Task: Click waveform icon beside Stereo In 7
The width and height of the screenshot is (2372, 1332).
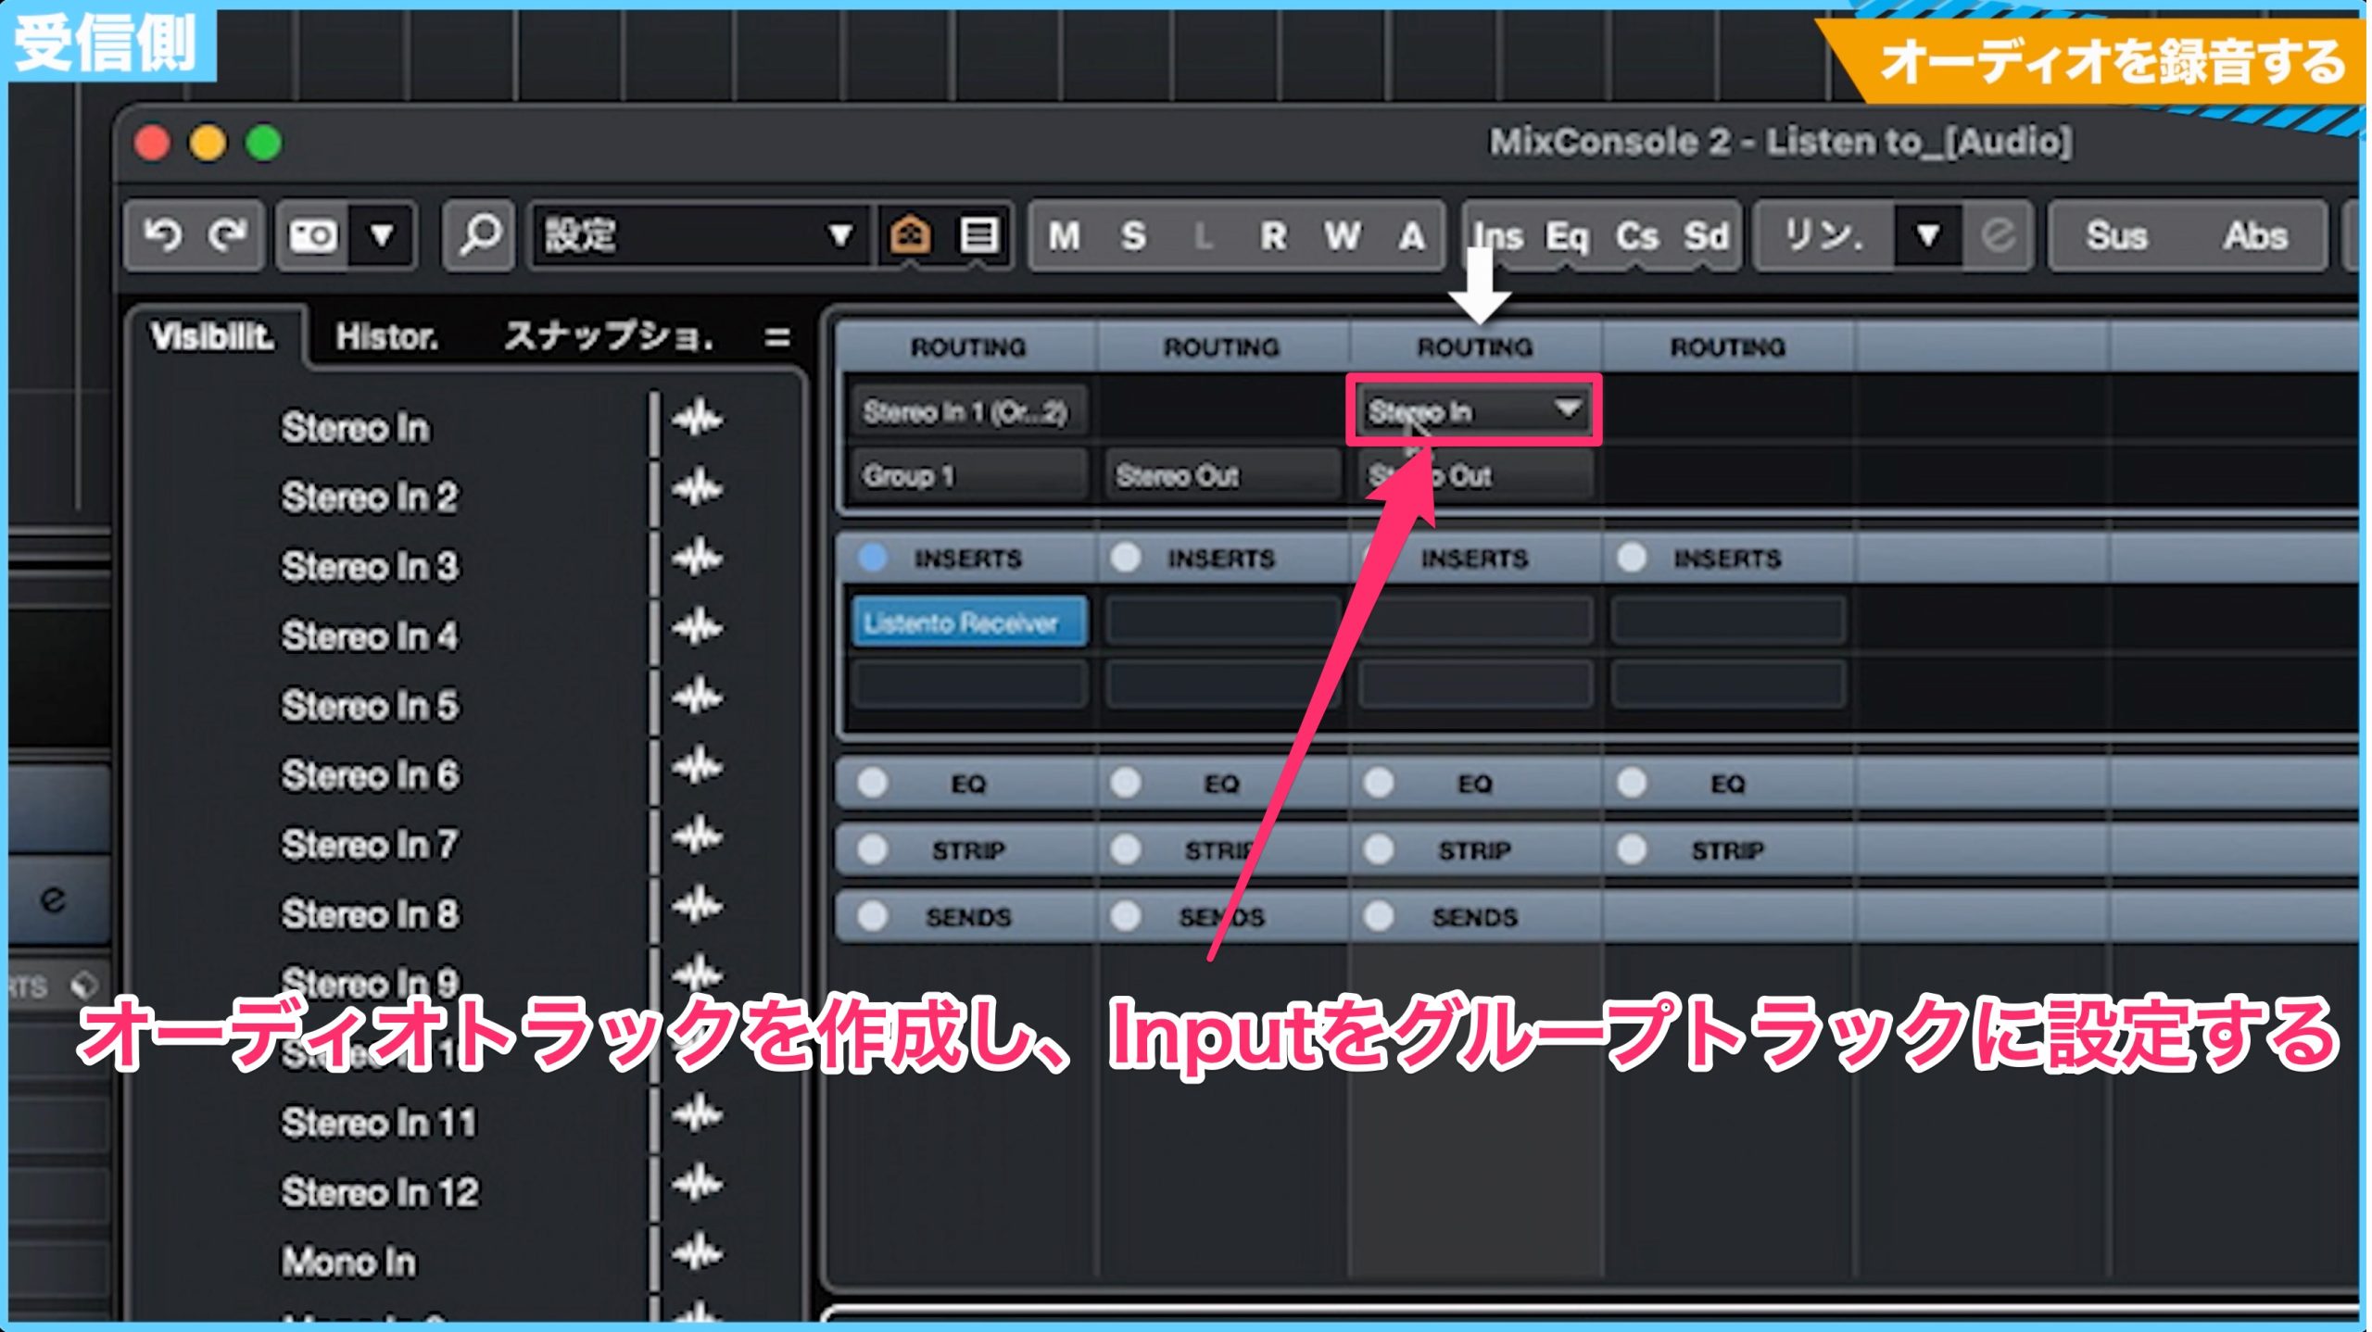Action: (x=698, y=836)
